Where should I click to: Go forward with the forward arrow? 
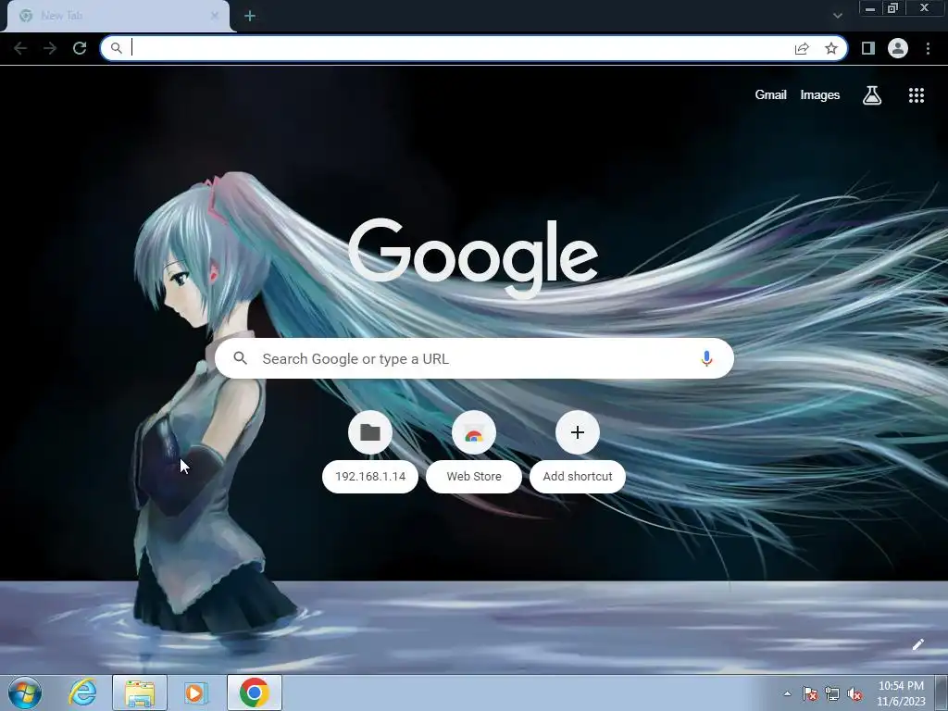[x=50, y=48]
